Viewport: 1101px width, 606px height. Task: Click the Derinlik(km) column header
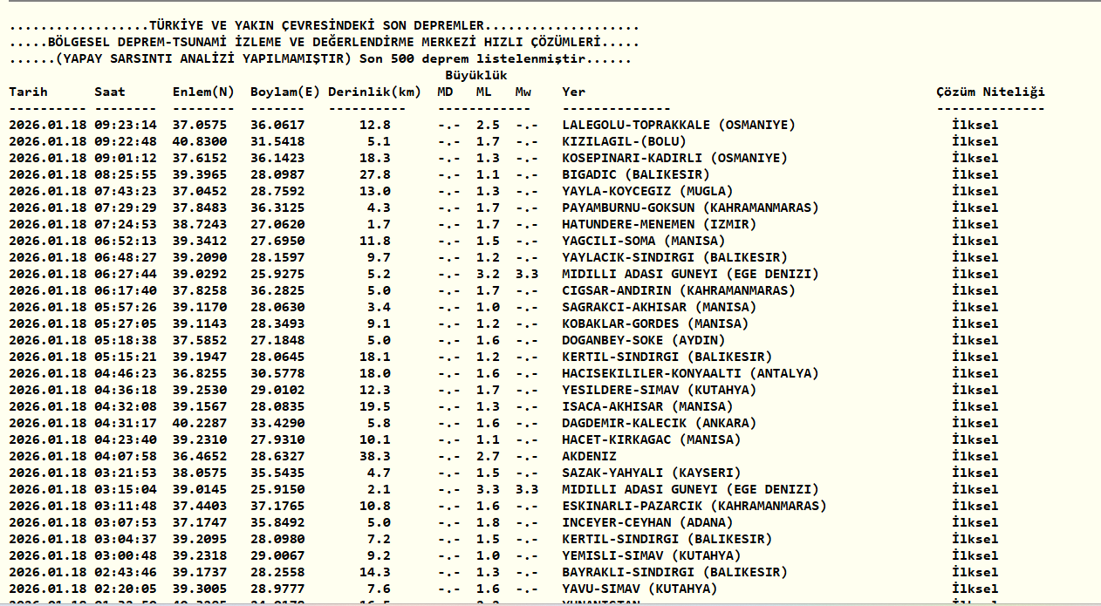(374, 92)
